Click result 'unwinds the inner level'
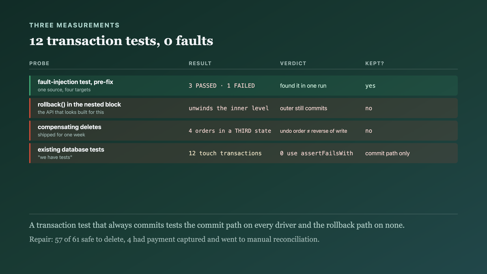487x274 pixels. click(229, 108)
